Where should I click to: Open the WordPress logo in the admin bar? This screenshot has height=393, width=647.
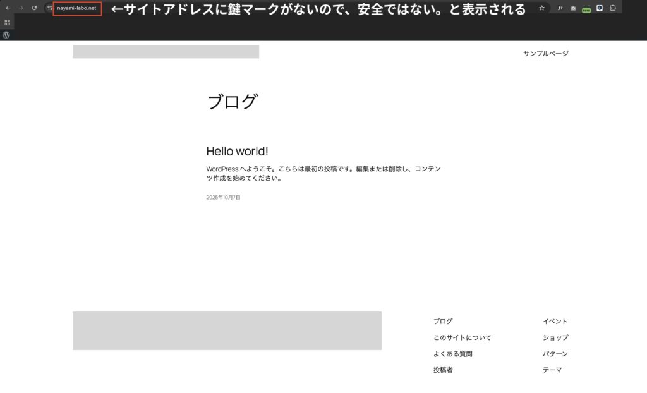click(6, 35)
